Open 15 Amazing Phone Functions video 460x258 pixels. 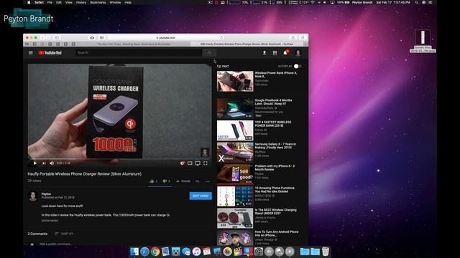275,189
